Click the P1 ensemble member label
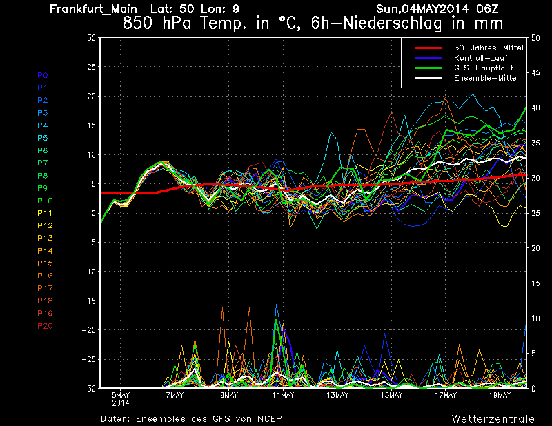 point(42,88)
